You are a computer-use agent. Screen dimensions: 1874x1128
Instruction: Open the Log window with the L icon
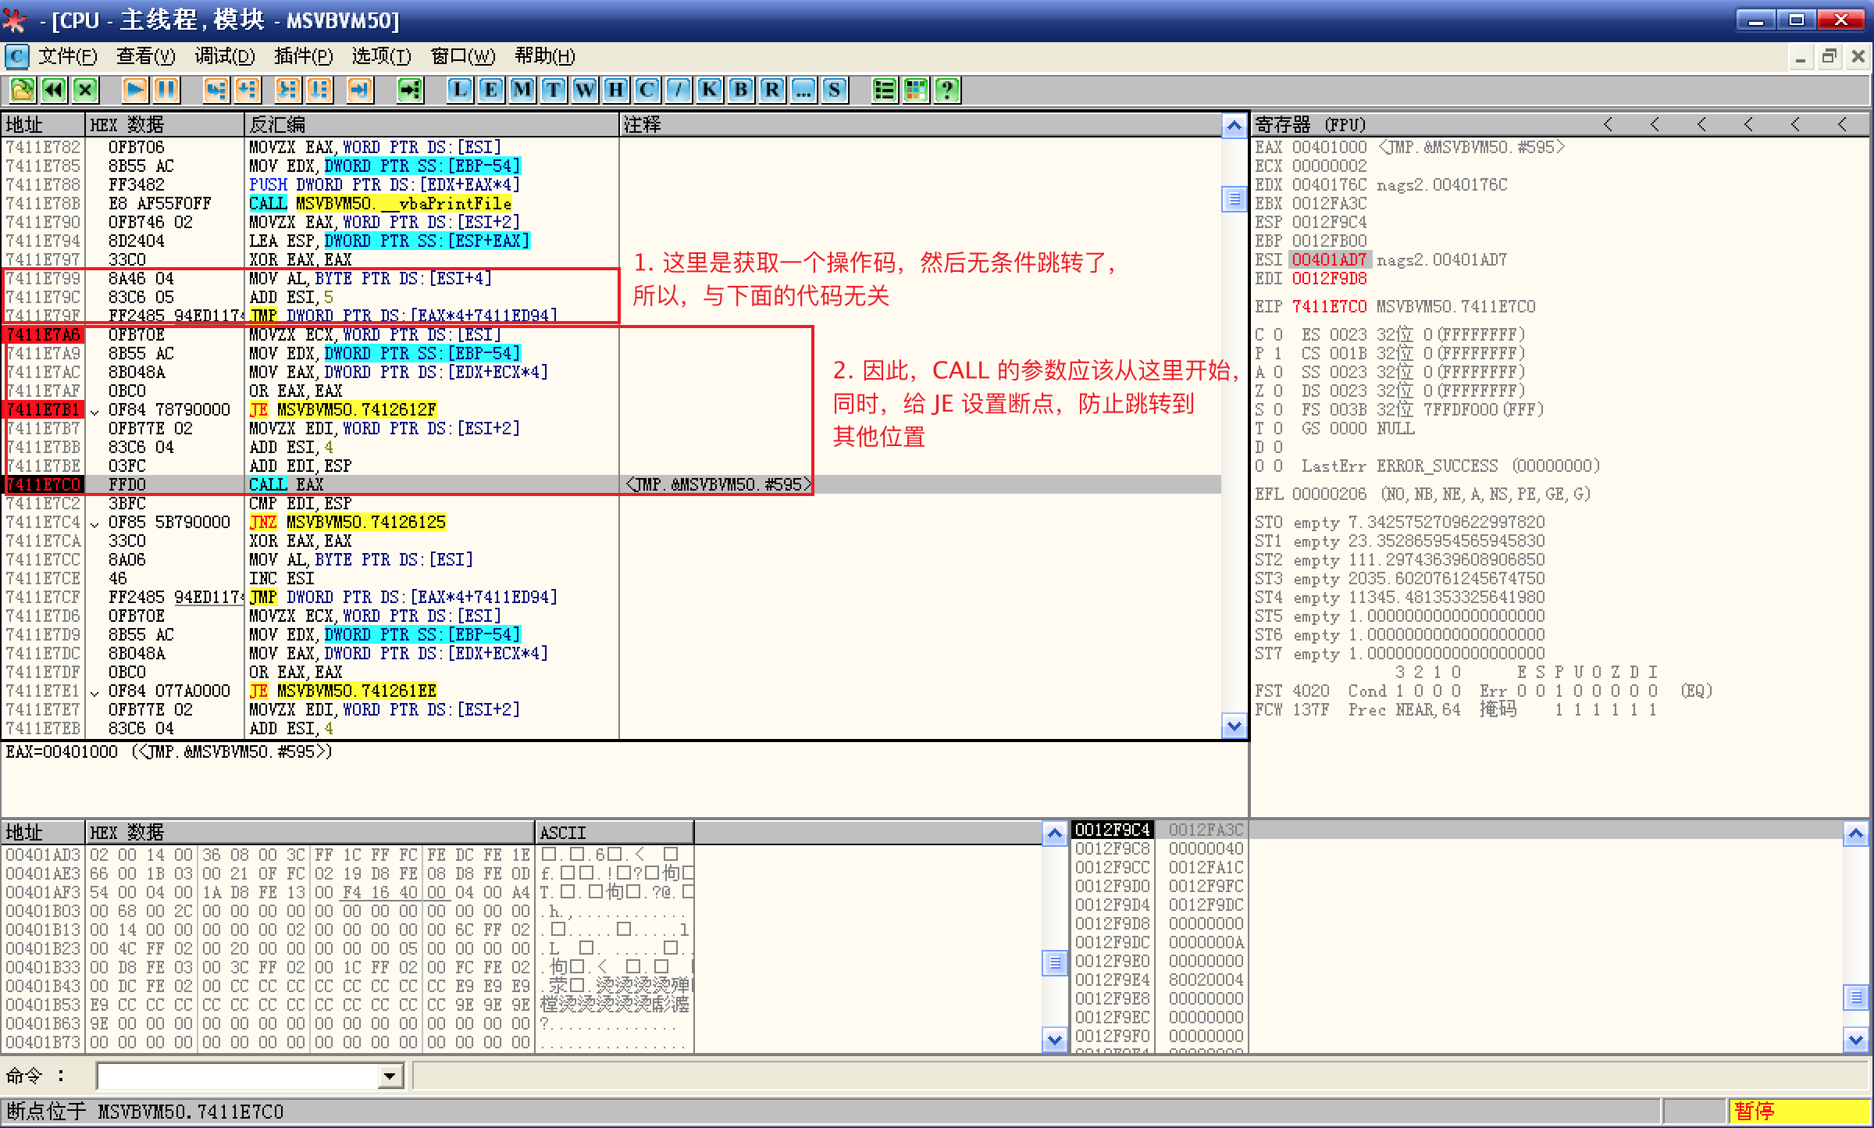coord(459,90)
